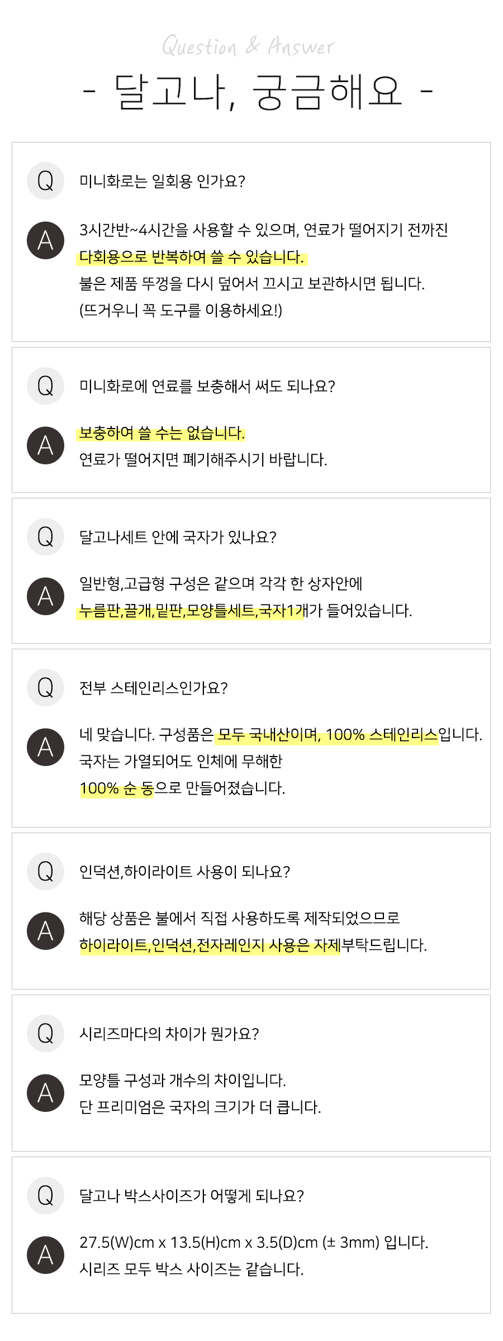This screenshot has width=503, height=1341.
Task: Click the 'Question & Answer' script title
Action: 248,46
